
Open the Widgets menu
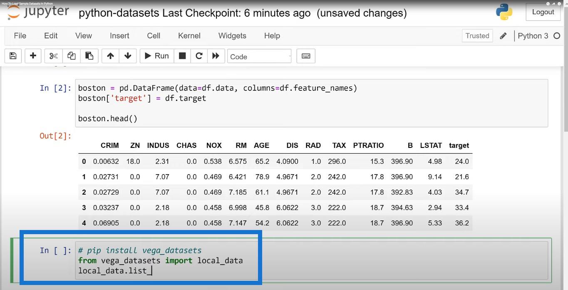coord(232,36)
